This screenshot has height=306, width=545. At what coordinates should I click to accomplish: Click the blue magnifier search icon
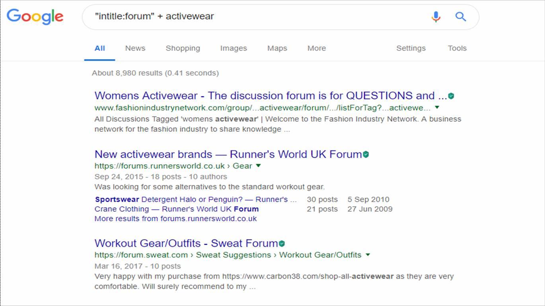(461, 16)
